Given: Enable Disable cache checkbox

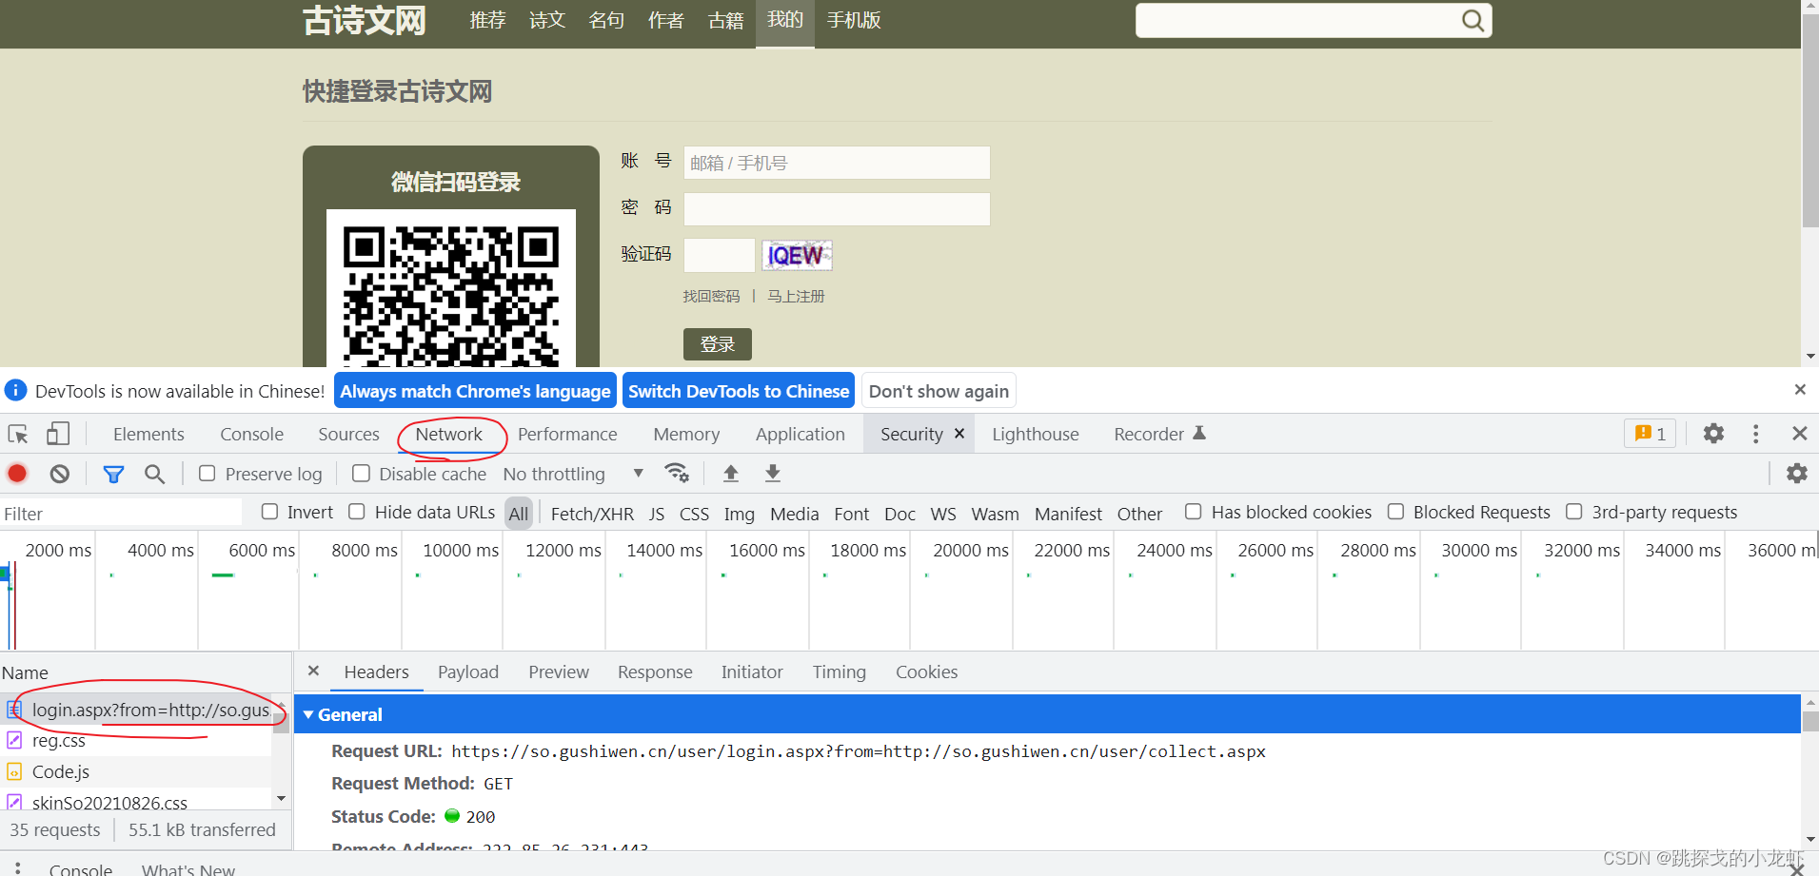Looking at the screenshot, I should [361, 473].
